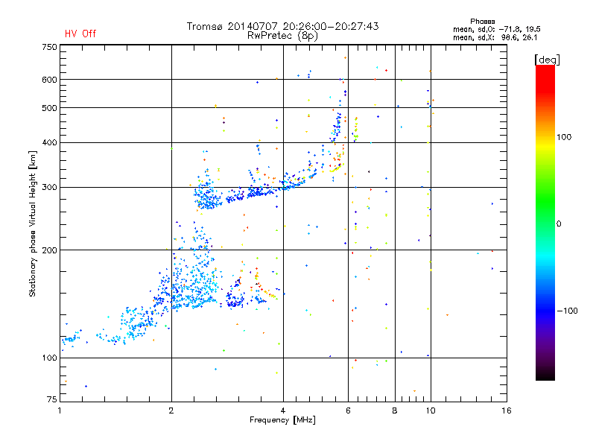This screenshot has height=447, width=596.
Task: Click y-axis tick label '500'
Action: pos(49,108)
